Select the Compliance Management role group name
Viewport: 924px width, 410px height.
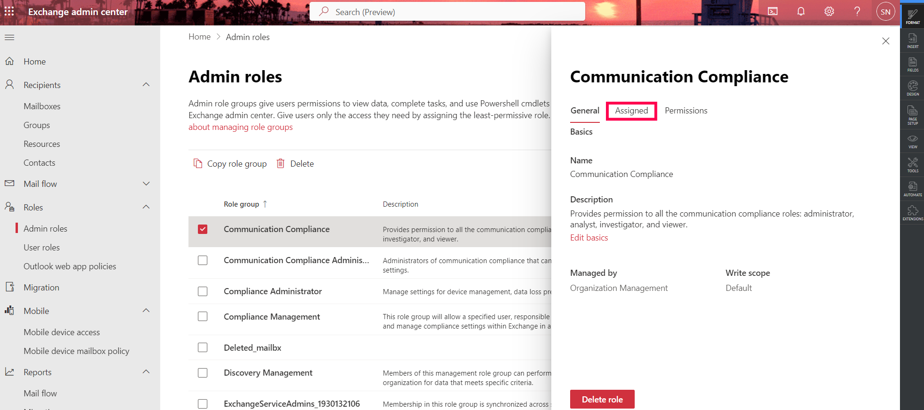click(272, 317)
